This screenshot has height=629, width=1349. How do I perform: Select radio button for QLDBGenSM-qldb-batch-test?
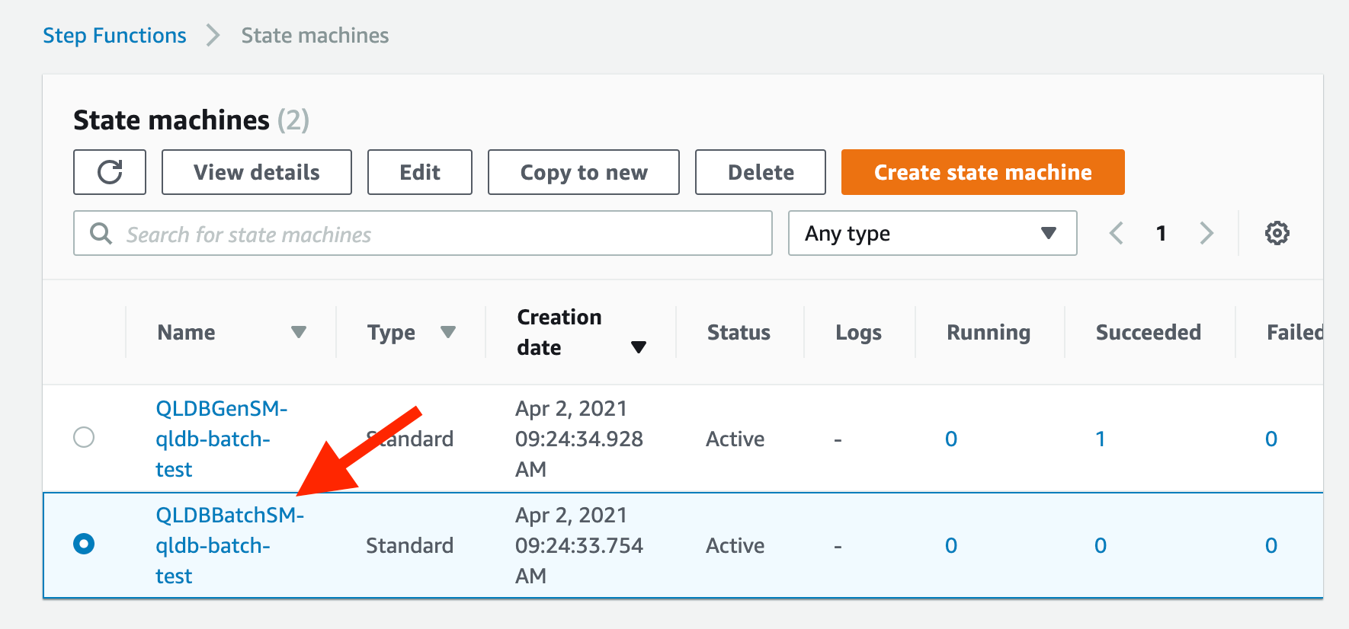click(x=84, y=437)
